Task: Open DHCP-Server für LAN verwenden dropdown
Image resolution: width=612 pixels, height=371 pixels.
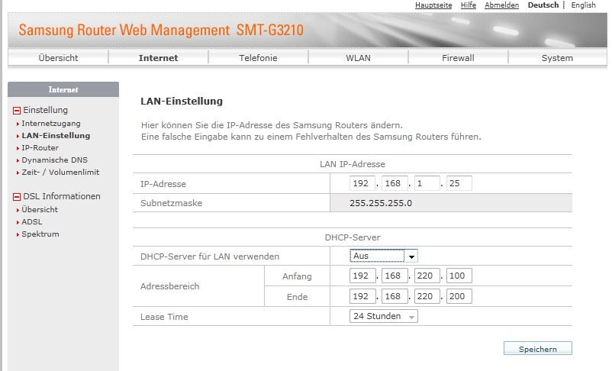Action: click(x=384, y=256)
